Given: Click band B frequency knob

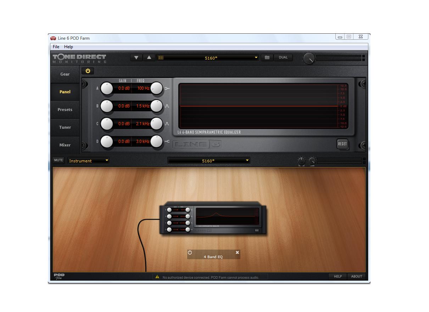Looking at the screenshot, I should click(156, 106).
